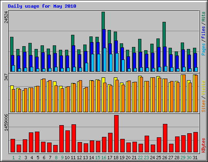208x162 pixels.
Task: Select day 14 on the x-axis
Action: click(x=91, y=158)
